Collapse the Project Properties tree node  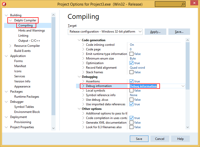(6, 127)
